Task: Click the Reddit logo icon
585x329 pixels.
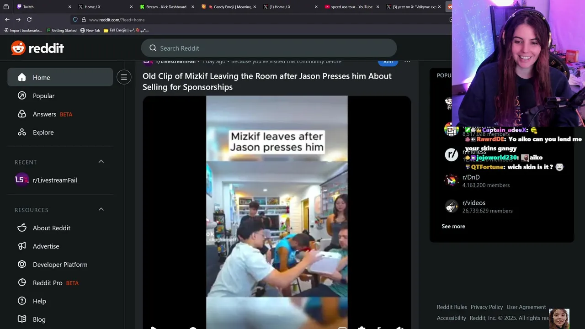Action: pos(18,48)
